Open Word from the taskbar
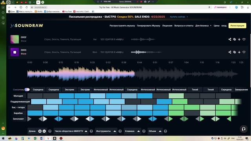Image resolution: width=251 pixels, height=141 pixels. click(42, 138)
